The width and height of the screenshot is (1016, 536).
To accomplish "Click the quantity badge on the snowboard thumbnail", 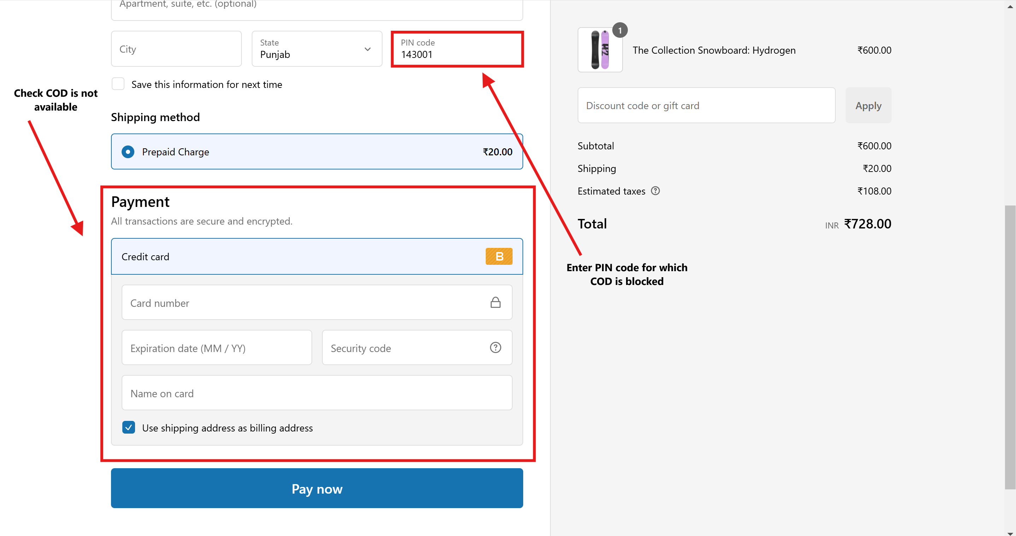I will click(x=620, y=30).
